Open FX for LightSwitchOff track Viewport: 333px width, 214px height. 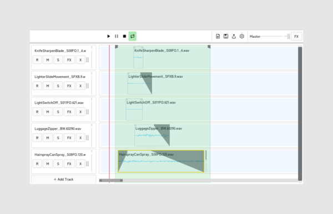(69, 112)
